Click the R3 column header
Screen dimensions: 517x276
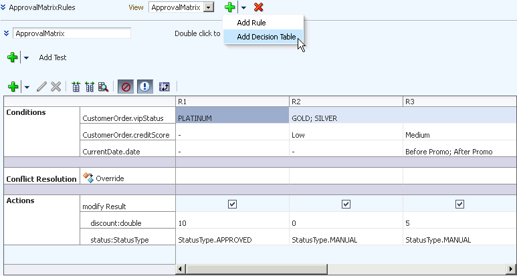pos(460,102)
